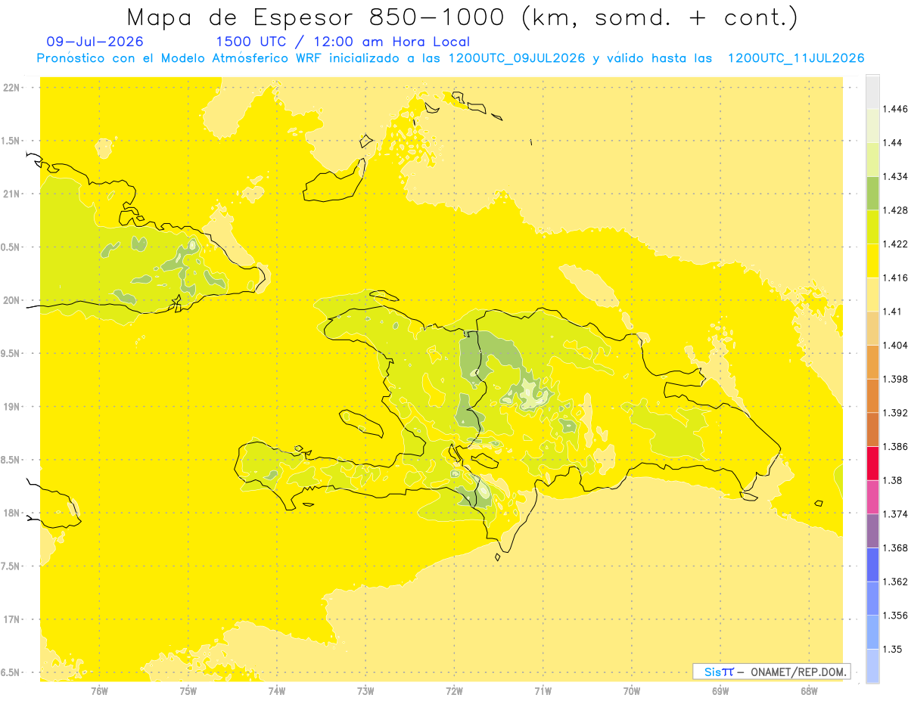Click the latitude axis label '17N'

(12, 619)
